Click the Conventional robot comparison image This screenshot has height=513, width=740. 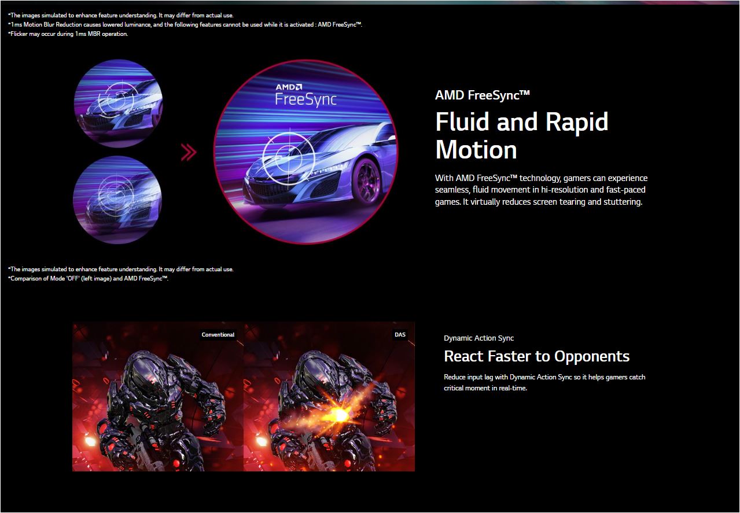tap(158, 397)
